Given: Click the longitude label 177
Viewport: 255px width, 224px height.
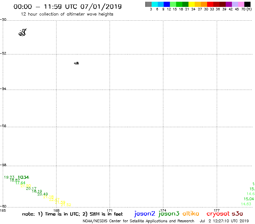Looking at the screenshot, I should pos(217,210).
